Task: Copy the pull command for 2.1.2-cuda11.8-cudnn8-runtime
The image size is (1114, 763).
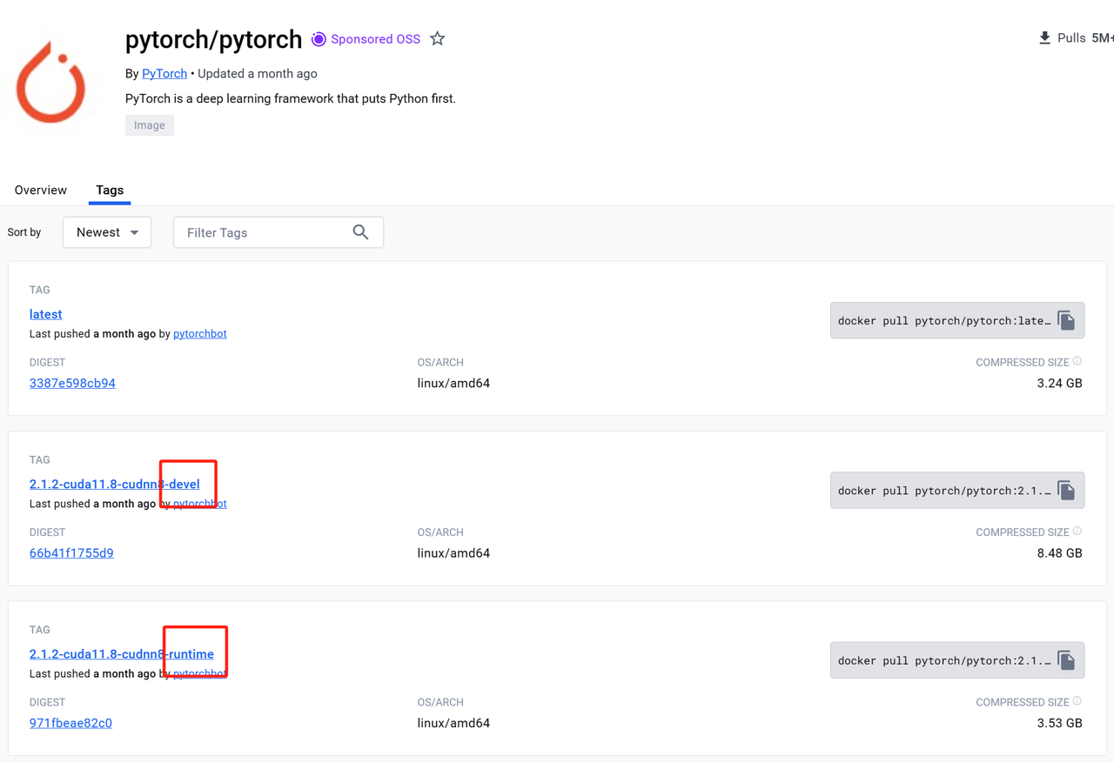Action: 1066,660
